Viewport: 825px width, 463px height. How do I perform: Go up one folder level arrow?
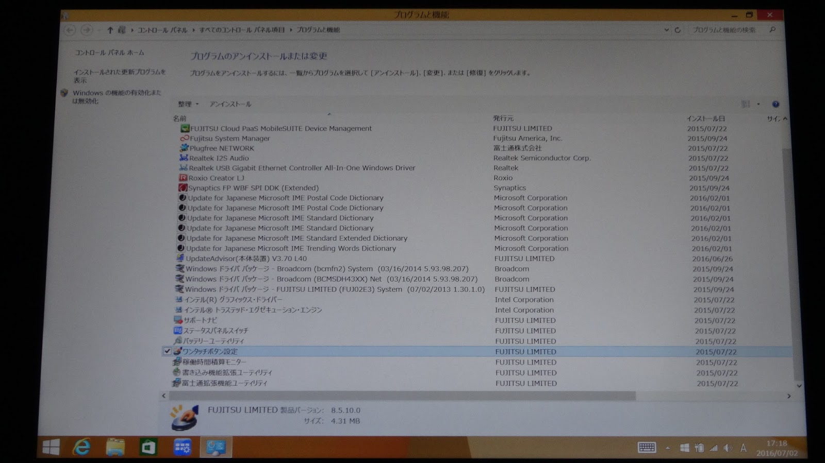(110, 30)
